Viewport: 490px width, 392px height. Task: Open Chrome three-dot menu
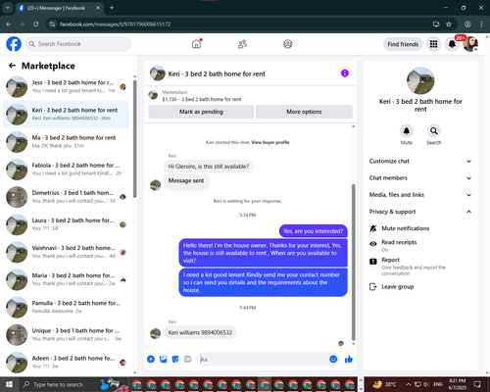tap(481, 24)
